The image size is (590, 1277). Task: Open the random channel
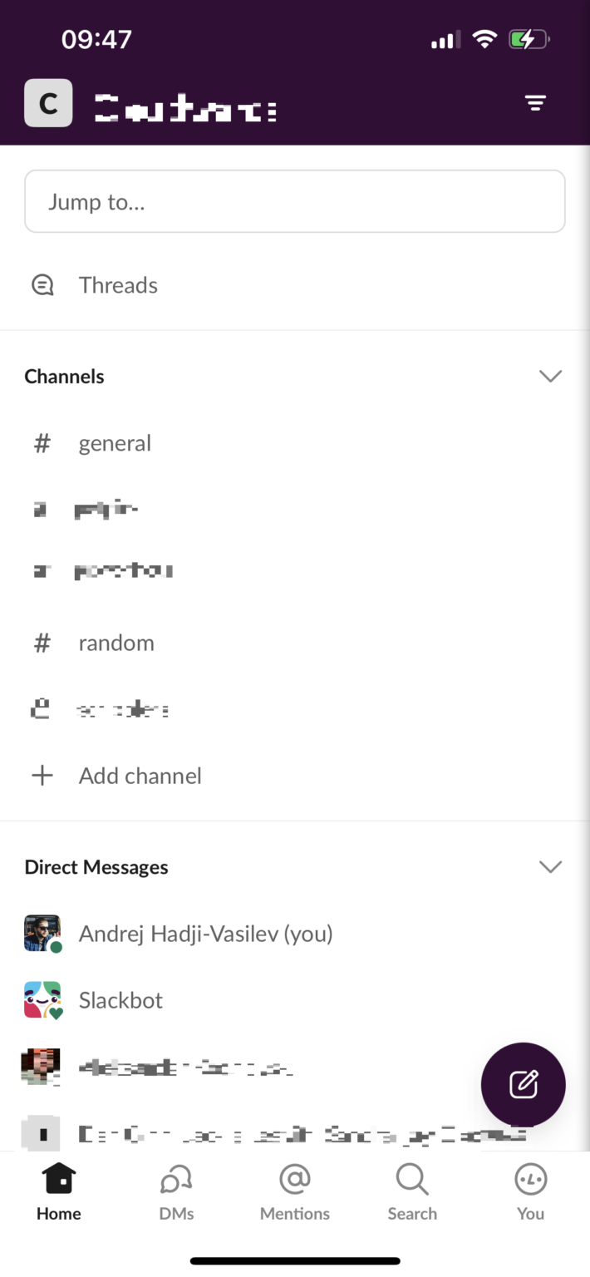tap(116, 643)
